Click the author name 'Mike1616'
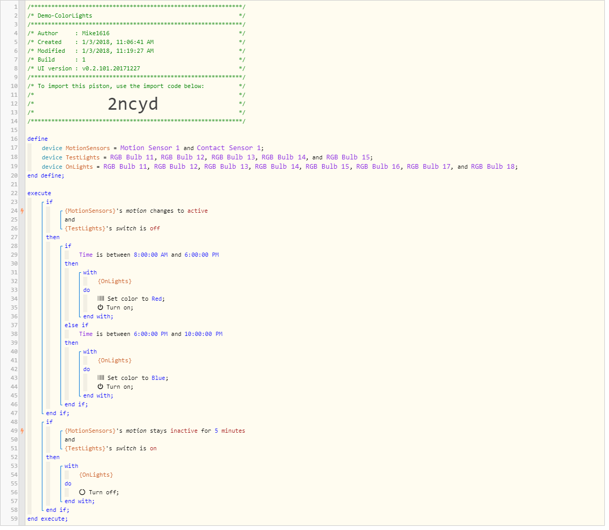The image size is (609, 530). click(x=96, y=34)
